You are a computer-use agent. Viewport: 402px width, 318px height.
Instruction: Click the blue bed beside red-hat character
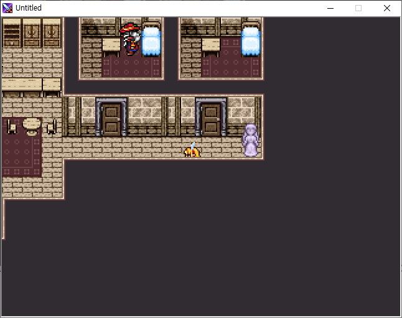click(x=151, y=39)
